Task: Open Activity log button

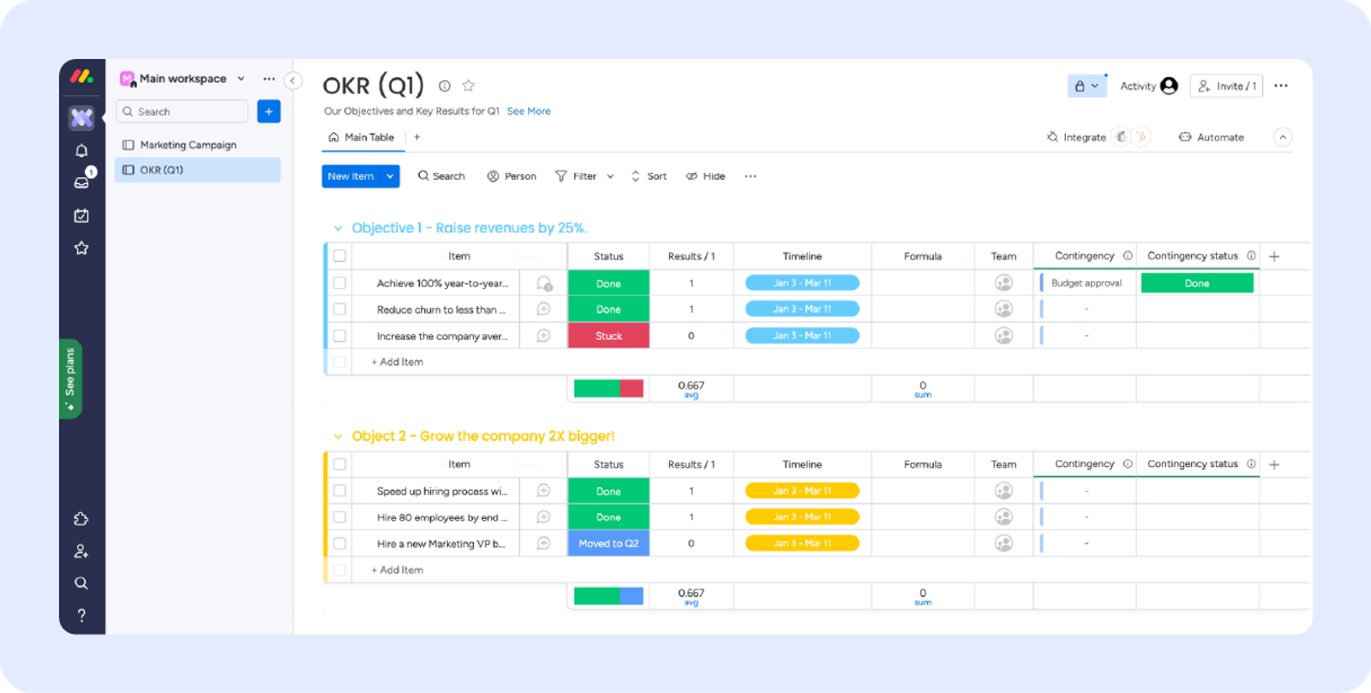Action: (x=1149, y=87)
